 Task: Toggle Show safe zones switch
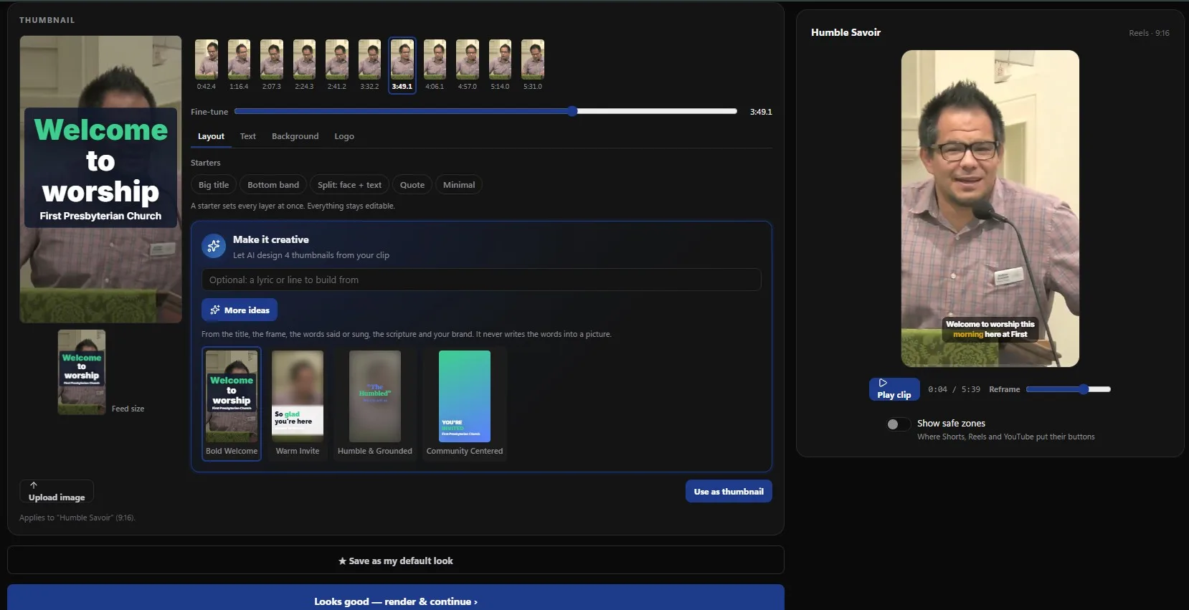tap(898, 424)
